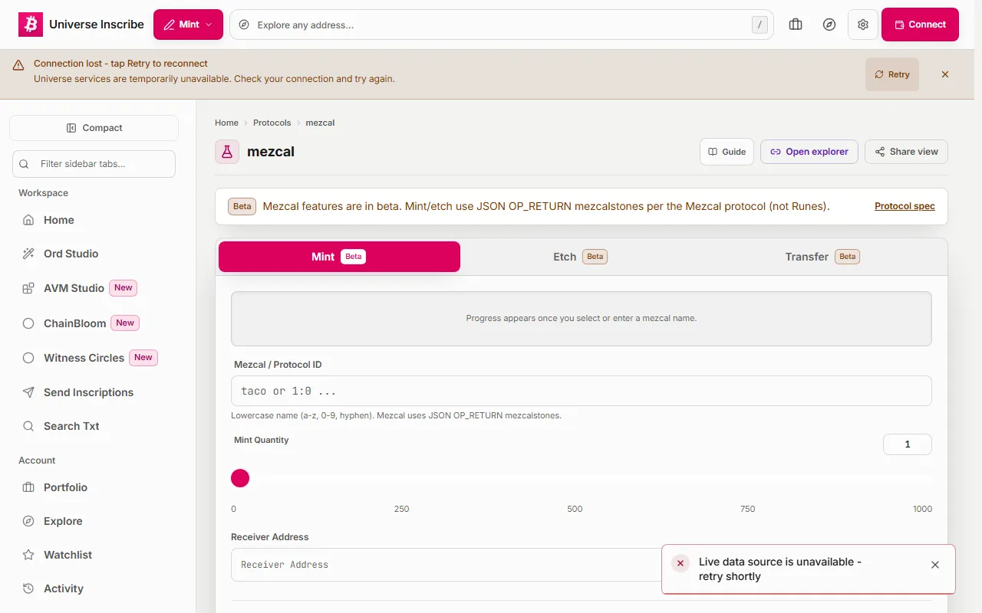Open the briefcase portfolio icon in header
The width and height of the screenshot is (982, 613).
click(x=796, y=25)
